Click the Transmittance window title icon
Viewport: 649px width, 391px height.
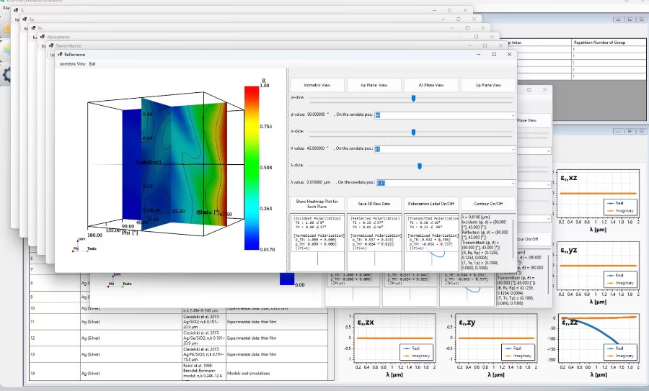click(x=50, y=45)
